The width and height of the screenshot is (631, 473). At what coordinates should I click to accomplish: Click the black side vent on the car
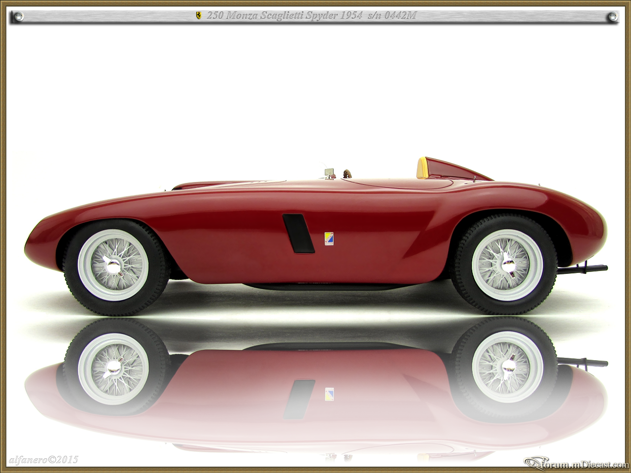coord(298,234)
